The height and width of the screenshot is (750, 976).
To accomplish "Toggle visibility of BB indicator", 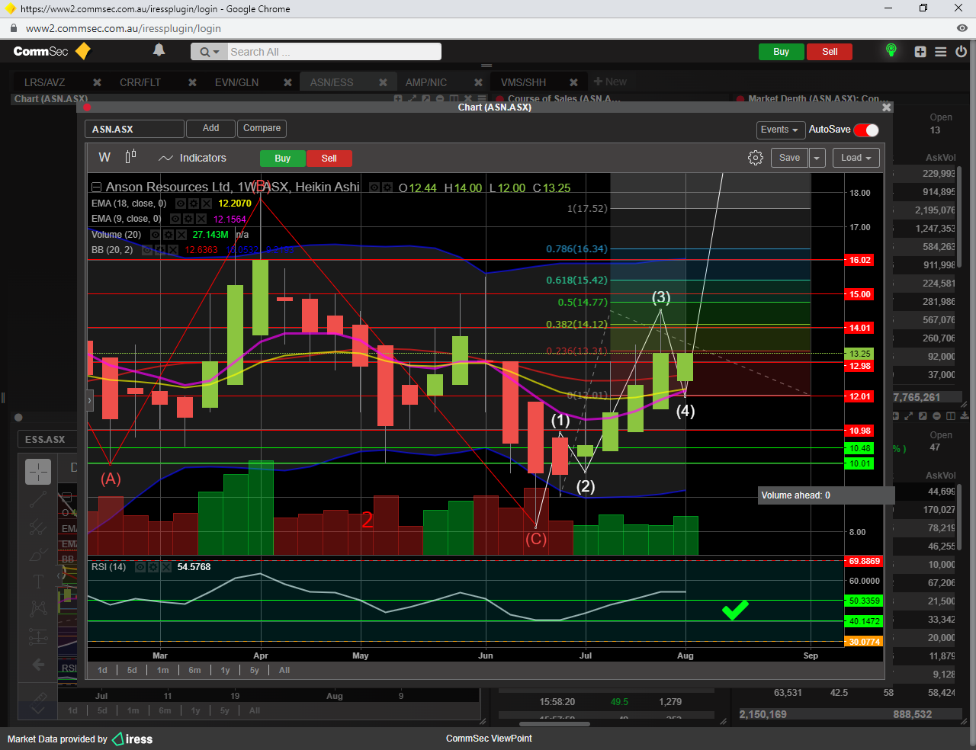I will coord(148,250).
